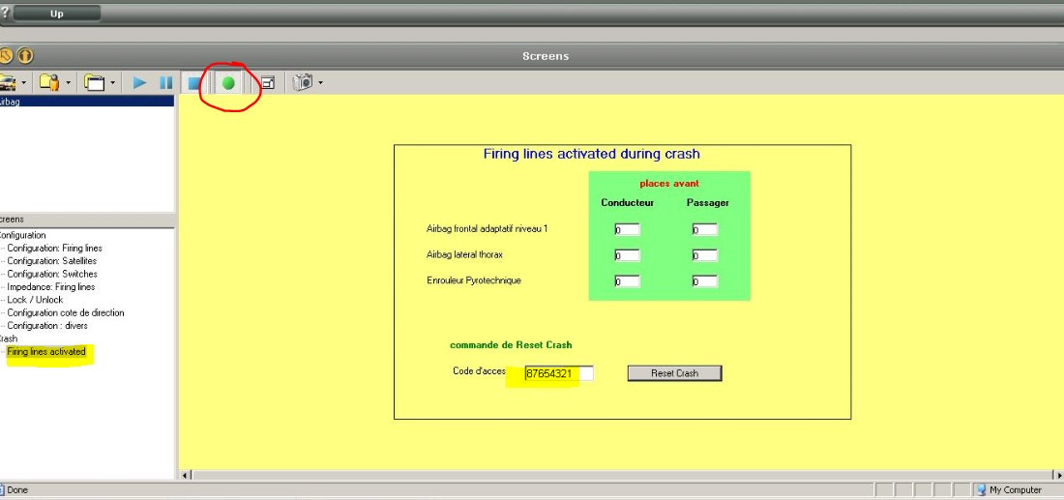Open Firing lines activated screen
Image resolution: width=1064 pixels, height=500 pixels.
46,351
